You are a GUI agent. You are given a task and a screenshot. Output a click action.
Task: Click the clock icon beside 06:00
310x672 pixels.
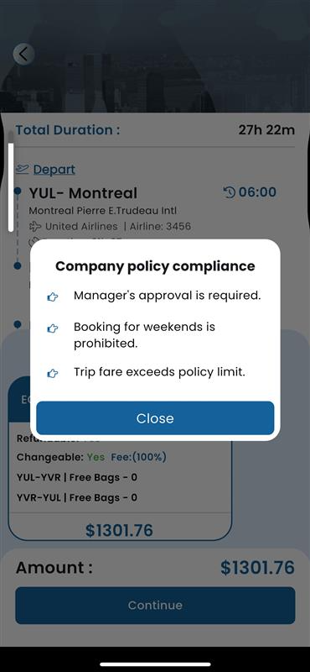coord(230,192)
